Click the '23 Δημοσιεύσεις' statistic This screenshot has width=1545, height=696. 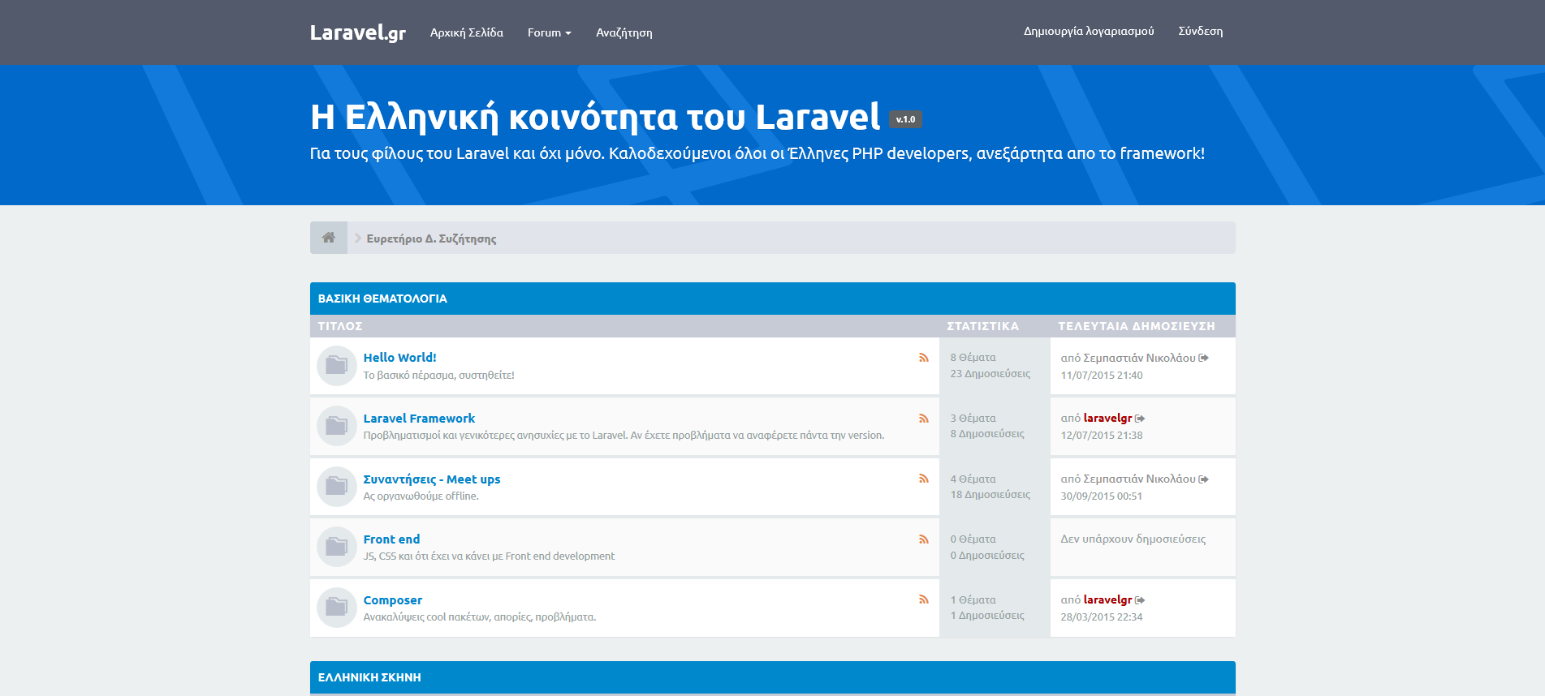click(x=990, y=374)
